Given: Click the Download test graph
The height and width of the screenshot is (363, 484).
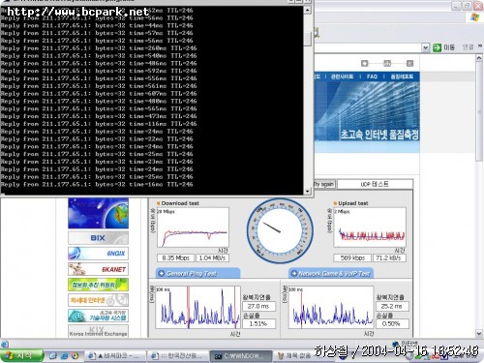Looking at the screenshot, I should tap(193, 227).
